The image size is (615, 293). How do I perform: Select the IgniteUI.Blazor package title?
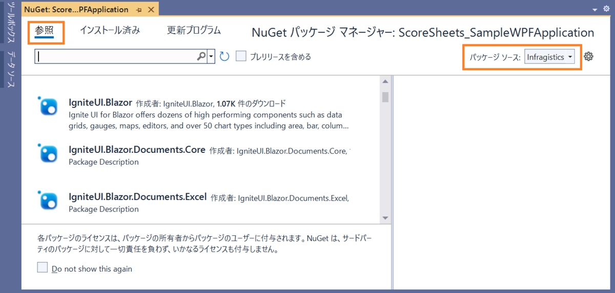(x=100, y=102)
